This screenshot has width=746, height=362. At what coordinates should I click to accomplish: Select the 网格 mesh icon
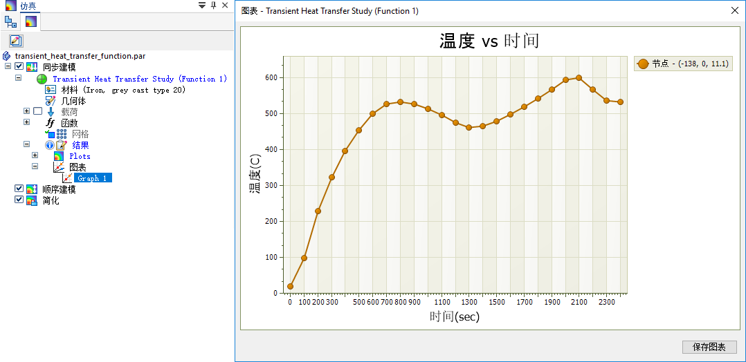(x=61, y=134)
